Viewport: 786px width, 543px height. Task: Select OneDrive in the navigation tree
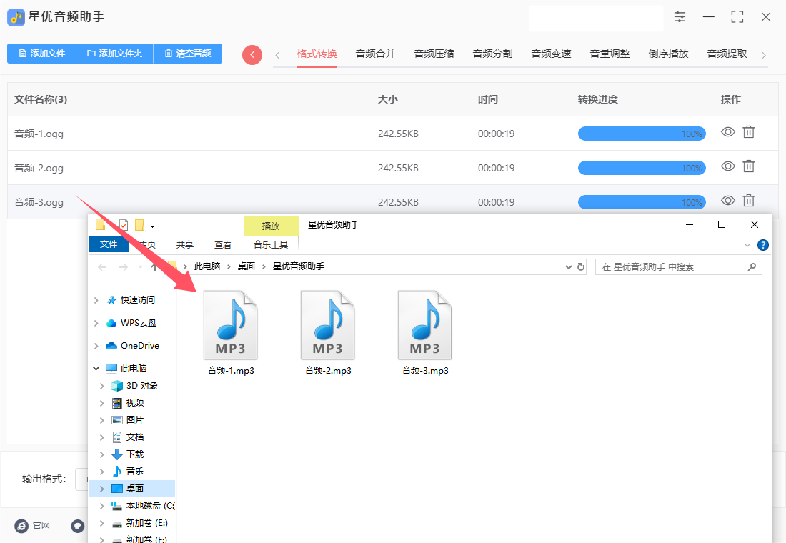pyautogui.click(x=140, y=346)
